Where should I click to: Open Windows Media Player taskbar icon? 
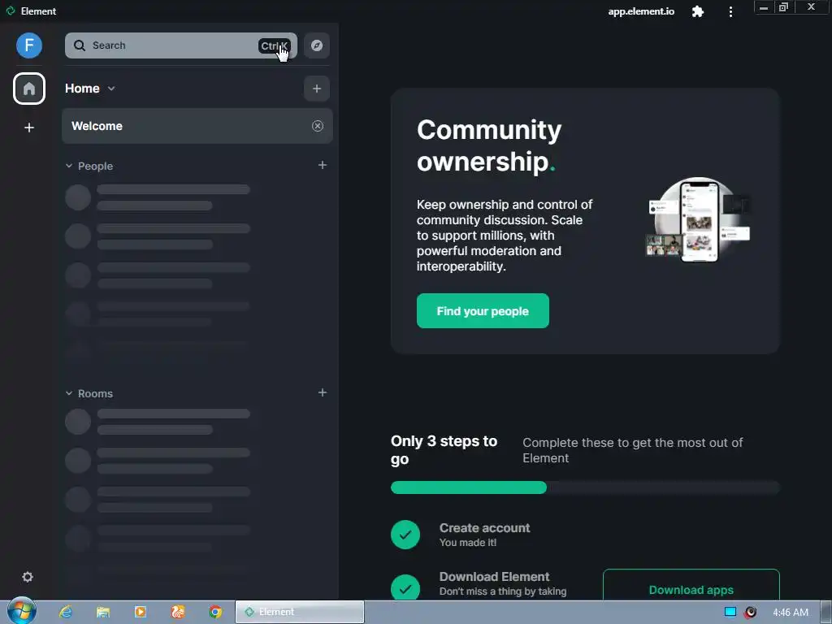[140, 612]
